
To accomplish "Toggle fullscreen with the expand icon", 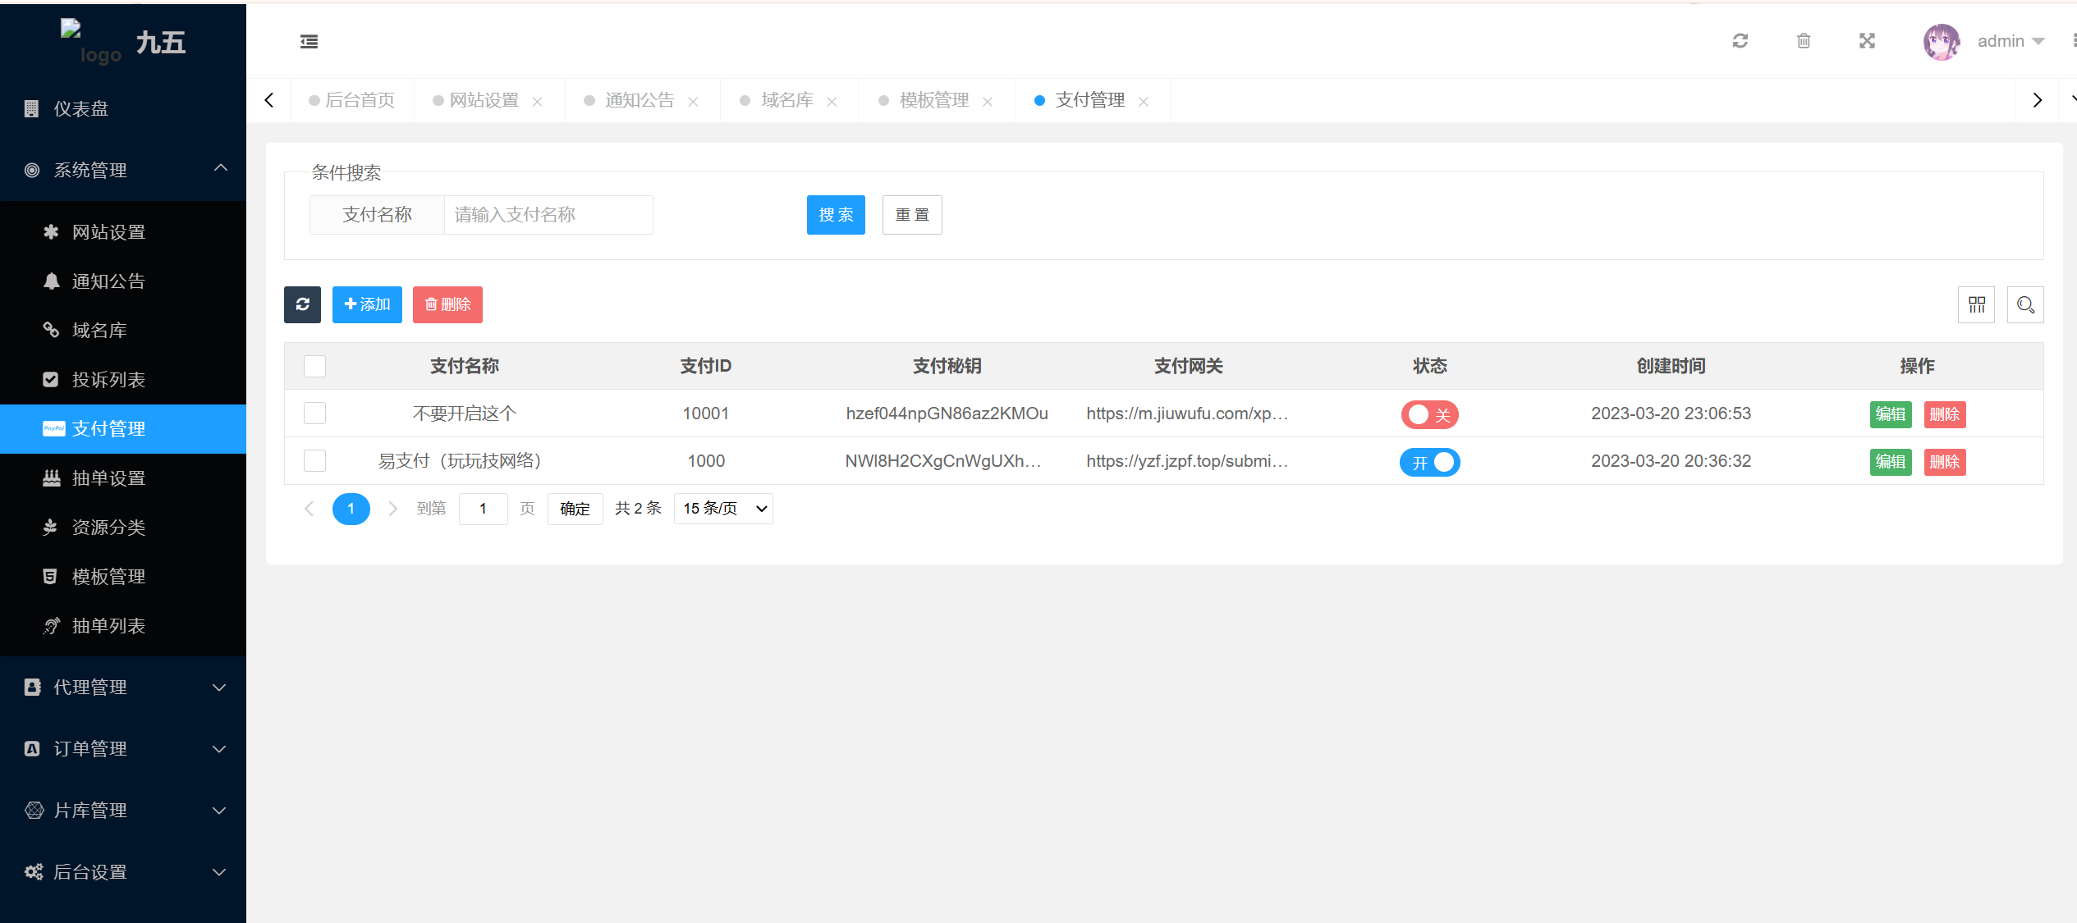I will [1867, 41].
